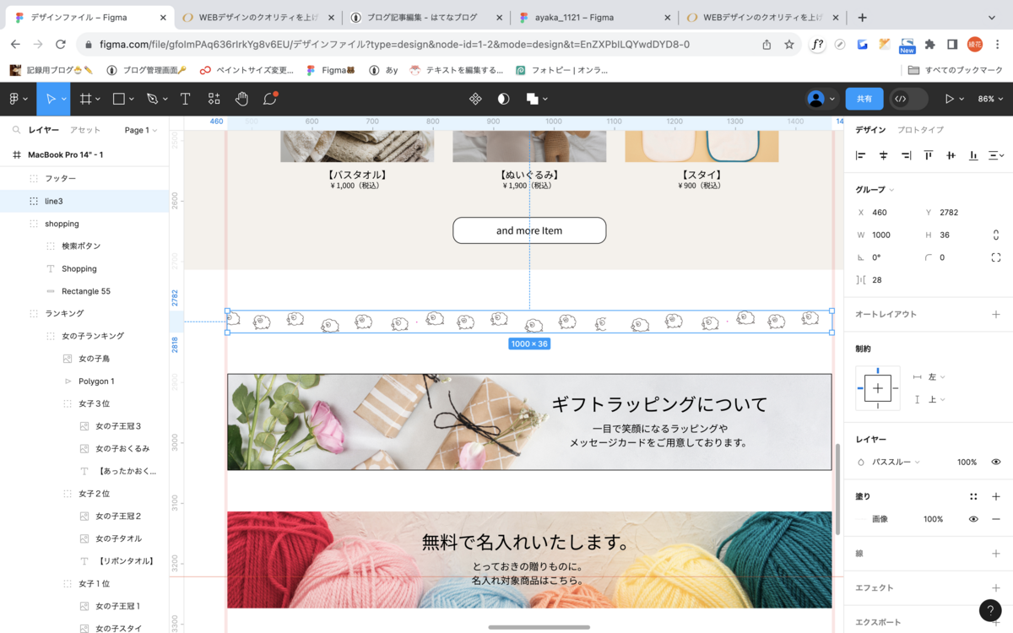This screenshot has width=1013, height=633.
Task: Toggle layer visibility eye in レイヤー section
Action: 996,462
